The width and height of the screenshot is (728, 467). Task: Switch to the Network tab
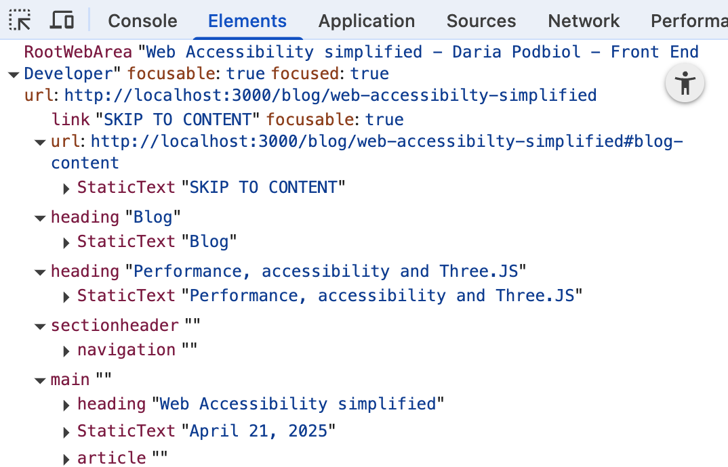[x=584, y=21]
